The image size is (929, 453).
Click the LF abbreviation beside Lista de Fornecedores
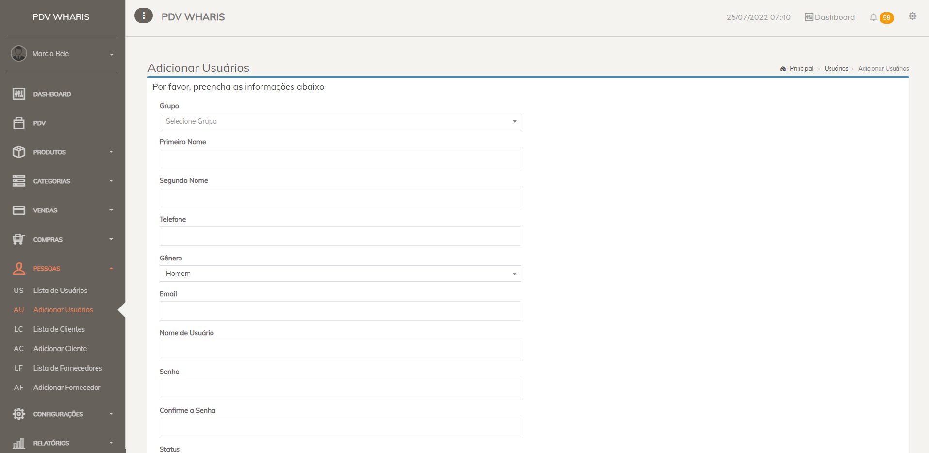pos(18,368)
